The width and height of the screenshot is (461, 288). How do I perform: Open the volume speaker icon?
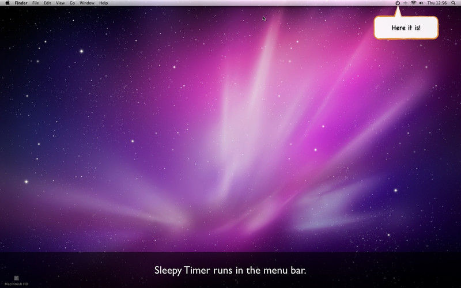pos(421,3)
